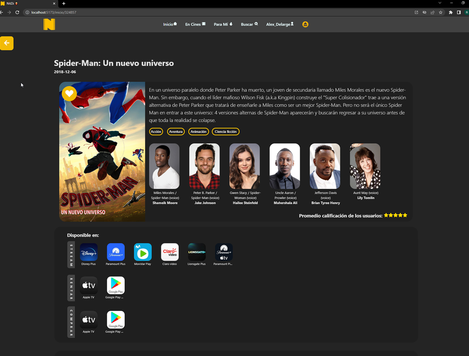This screenshot has width=469, height=356.
Task: Select the Movistar Play provider icon
Action: tap(142, 252)
